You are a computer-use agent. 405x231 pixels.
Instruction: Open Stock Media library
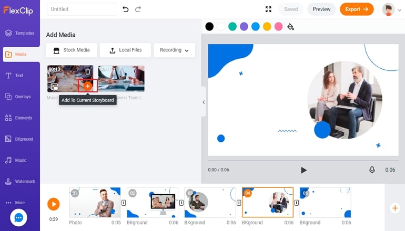72,50
